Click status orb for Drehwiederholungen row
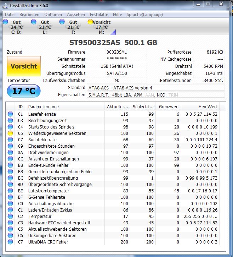 tap(10, 152)
